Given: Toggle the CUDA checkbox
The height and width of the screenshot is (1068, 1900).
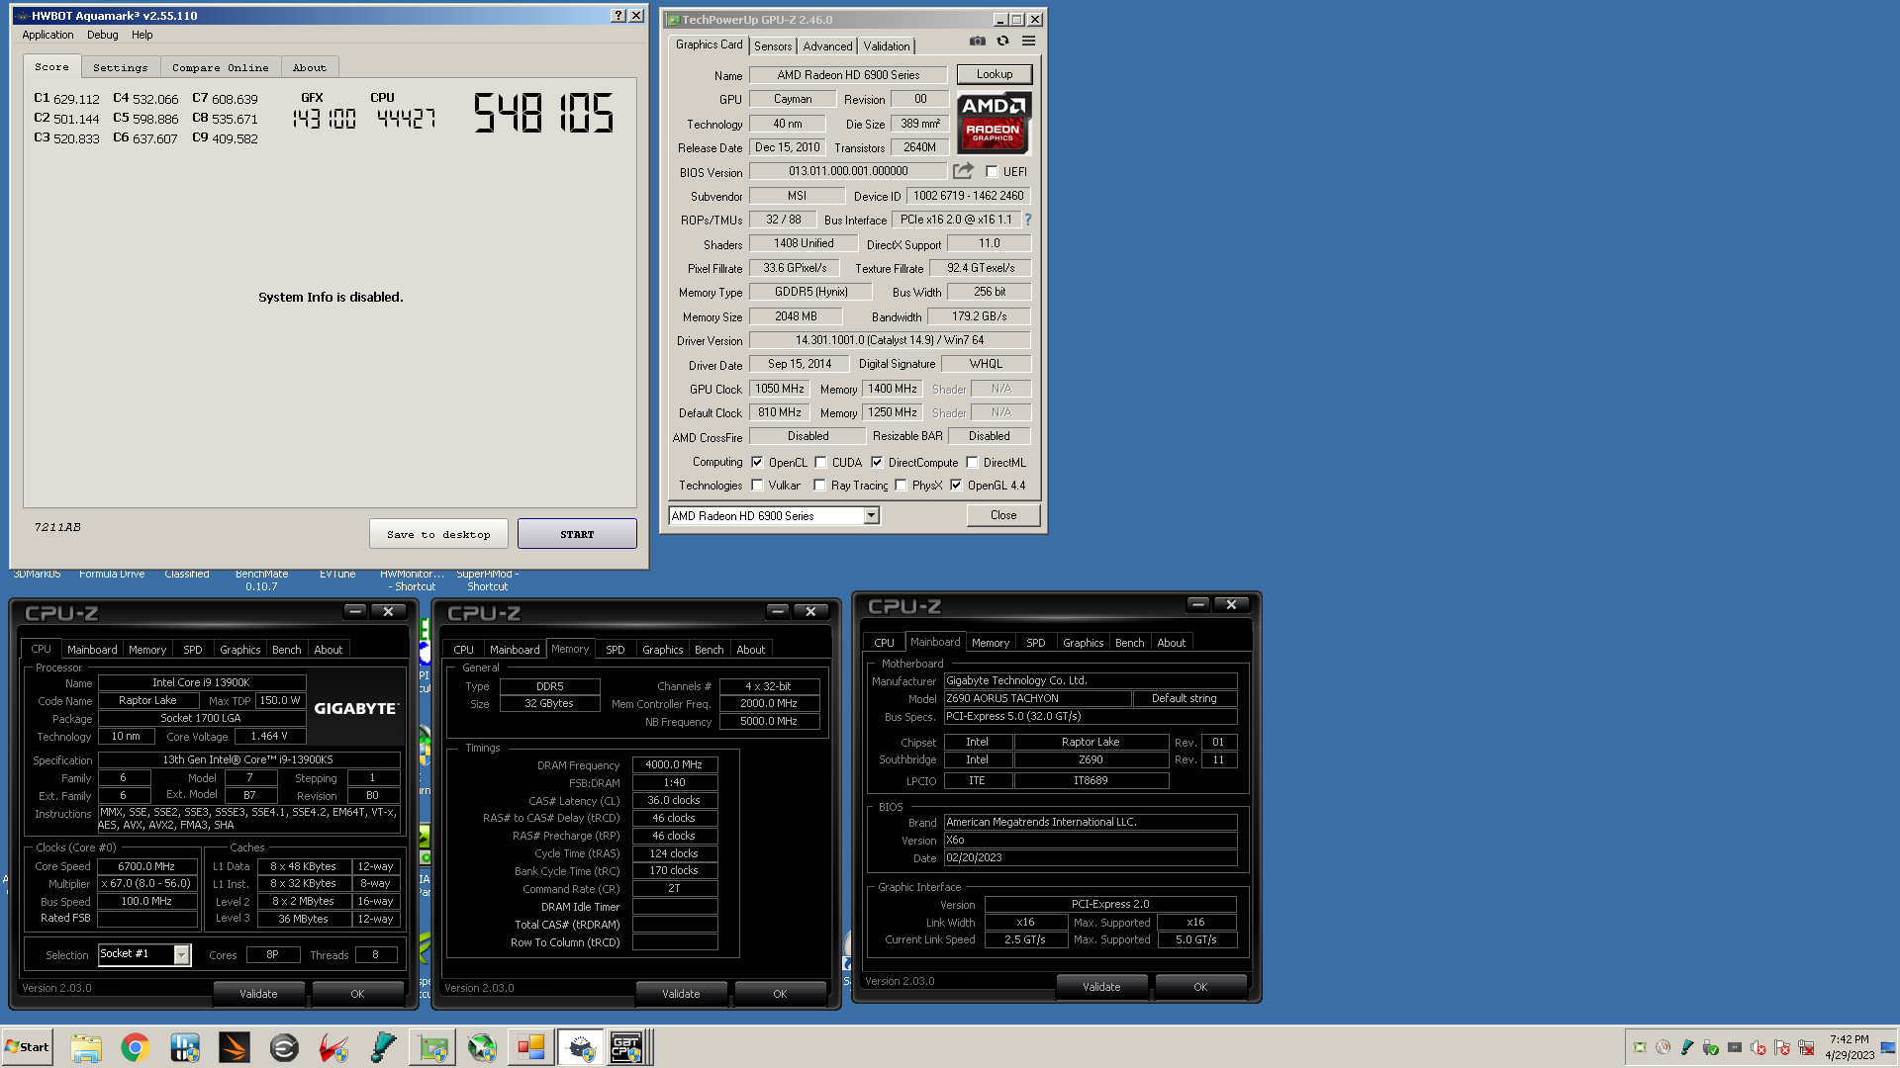Looking at the screenshot, I should pyautogui.click(x=820, y=463).
